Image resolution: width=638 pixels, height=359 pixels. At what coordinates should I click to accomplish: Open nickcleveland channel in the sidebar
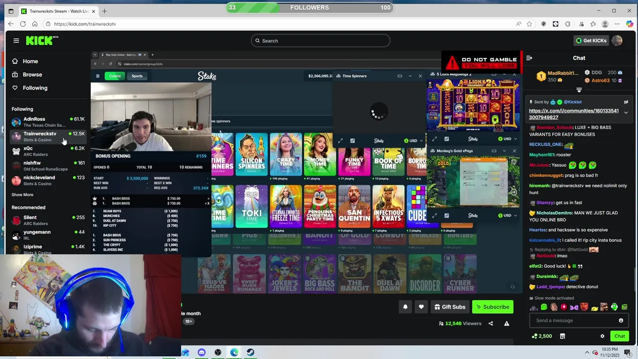pyautogui.click(x=48, y=180)
